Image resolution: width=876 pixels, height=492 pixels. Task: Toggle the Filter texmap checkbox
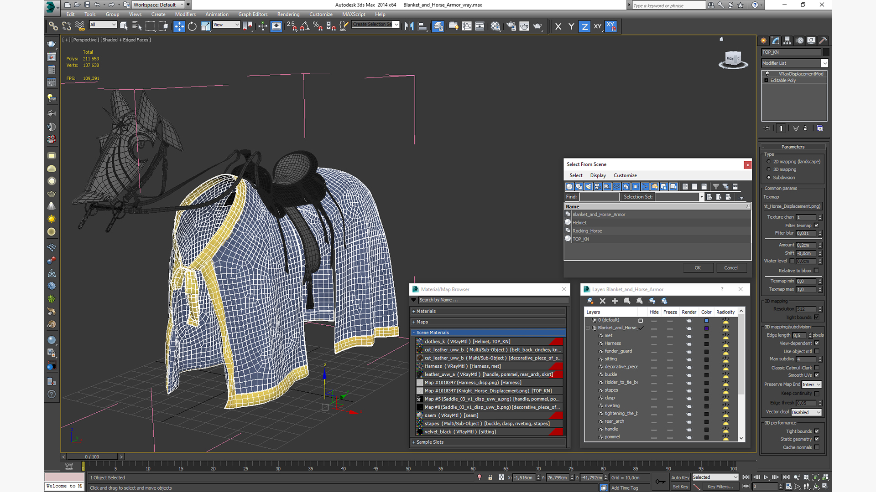816,225
